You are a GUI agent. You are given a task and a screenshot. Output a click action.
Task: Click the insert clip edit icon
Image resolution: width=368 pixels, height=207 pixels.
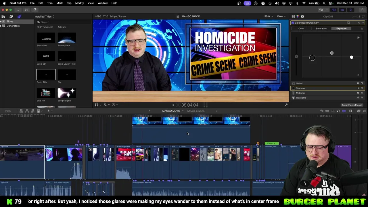27,111
